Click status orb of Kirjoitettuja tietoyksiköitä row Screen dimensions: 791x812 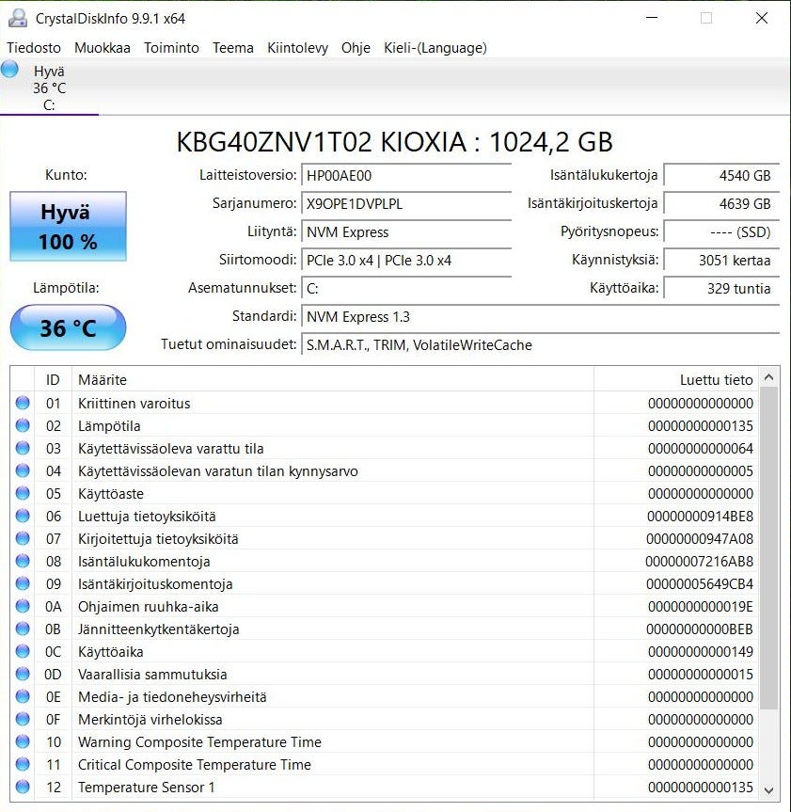coord(23,538)
